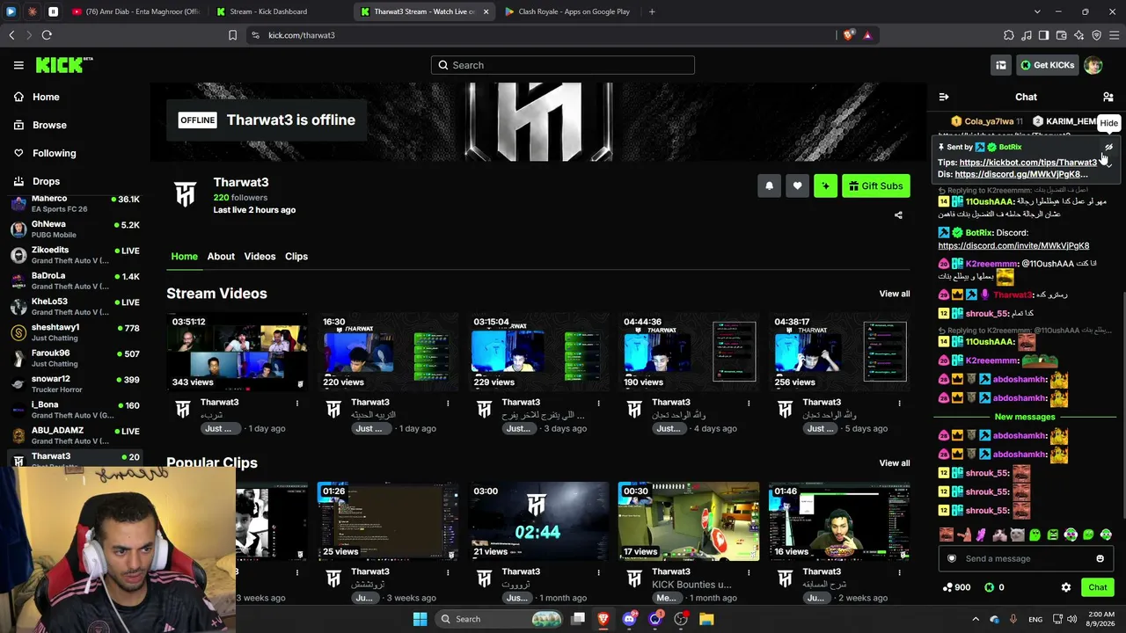Open sheshtawy1 channel in sidebar
Screen dimensions: 1126x633
point(75,332)
